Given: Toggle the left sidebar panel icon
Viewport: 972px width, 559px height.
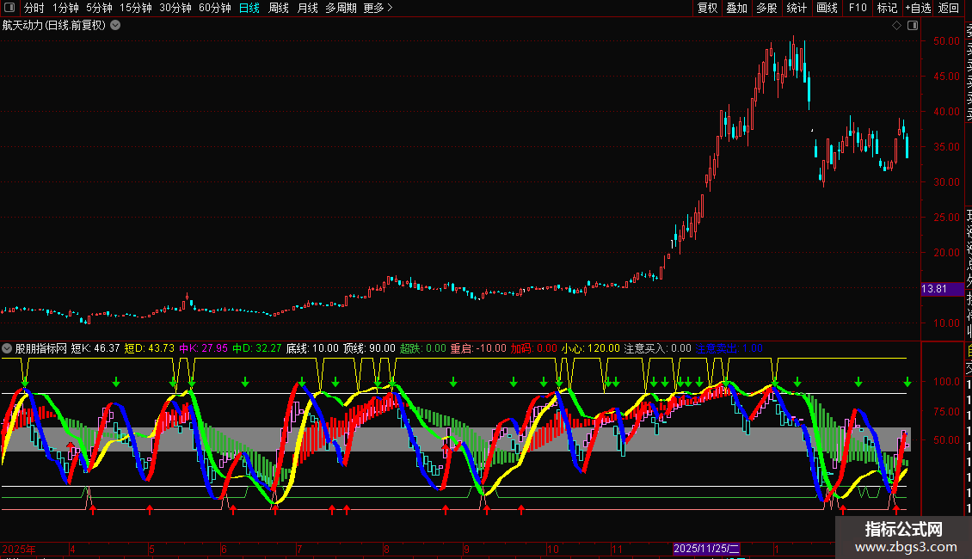Looking at the screenshot, I should click(10, 8).
